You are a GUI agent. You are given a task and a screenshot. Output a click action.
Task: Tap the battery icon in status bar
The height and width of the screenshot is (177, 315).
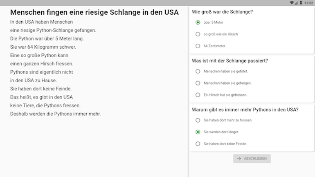[301, 3]
